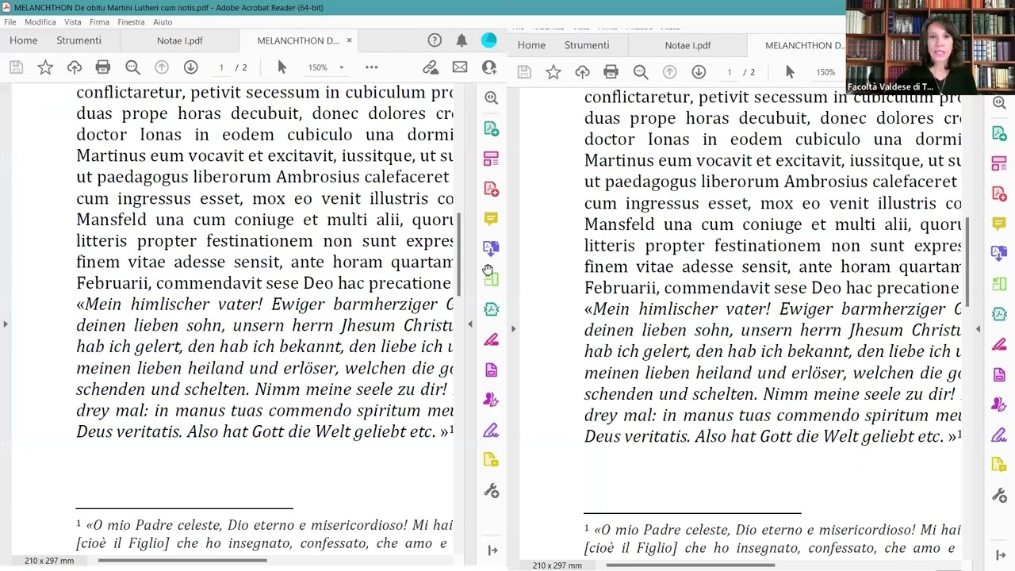Screen dimensions: 1015x571
Task: Share link to file in left window
Action: [431, 67]
